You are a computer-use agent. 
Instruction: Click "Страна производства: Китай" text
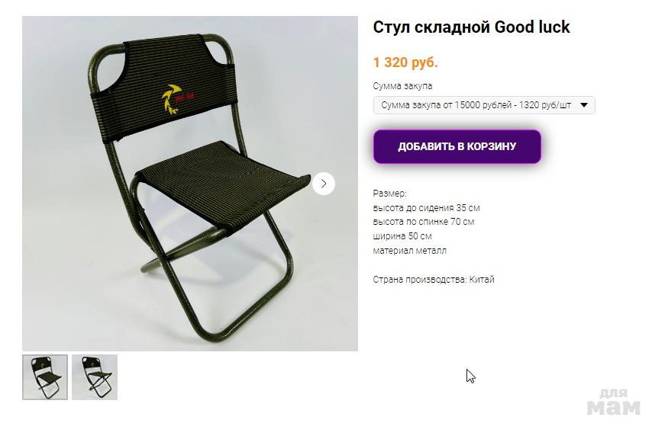tap(434, 280)
